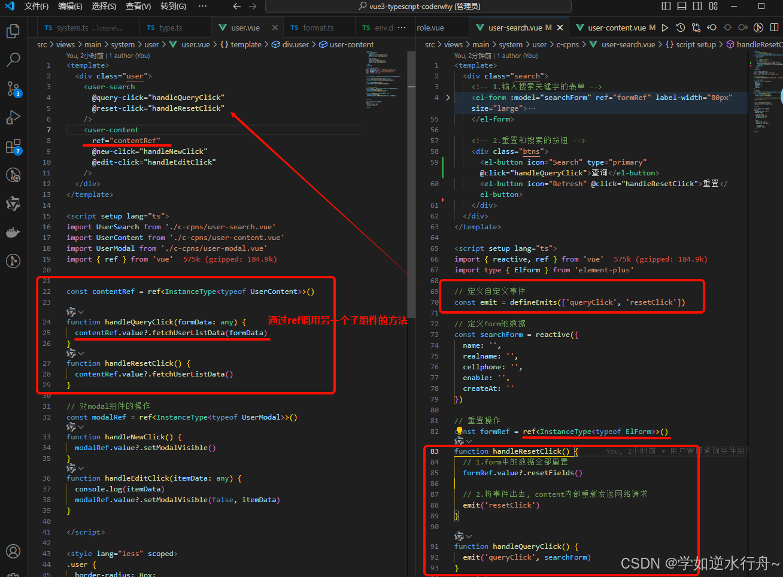The height and width of the screenshot is (577, 783).
Task: Open the code lens chevron above line 83
Action: coord(469,441)
